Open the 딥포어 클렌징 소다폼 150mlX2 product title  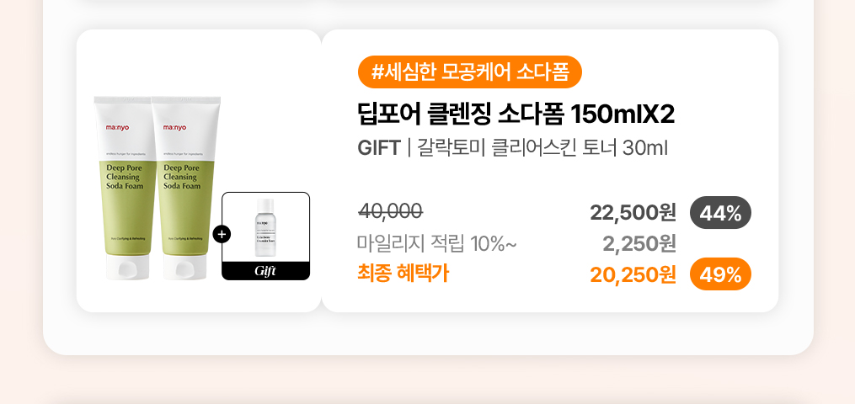point(516,114)
